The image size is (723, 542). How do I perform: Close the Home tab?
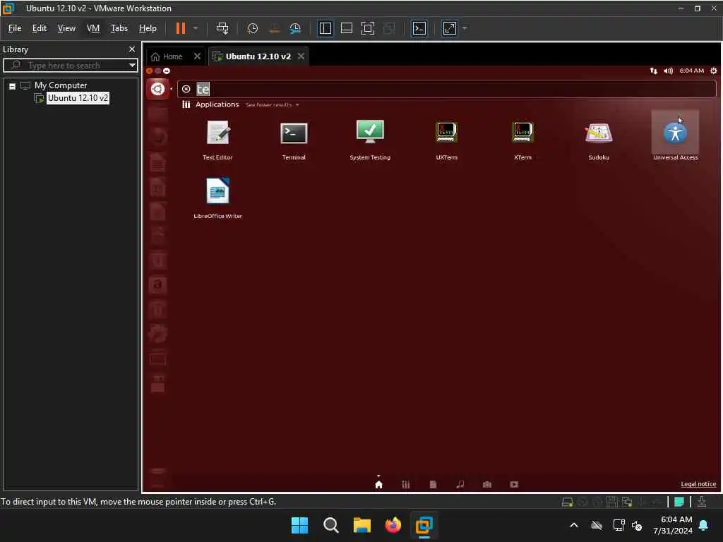(198, 56)
